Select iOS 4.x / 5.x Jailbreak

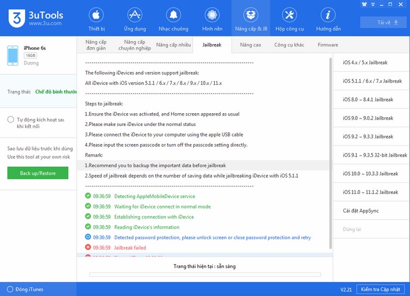click(371, 63)
